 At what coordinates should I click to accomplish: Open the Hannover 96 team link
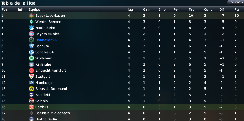[x=46, y=40]
